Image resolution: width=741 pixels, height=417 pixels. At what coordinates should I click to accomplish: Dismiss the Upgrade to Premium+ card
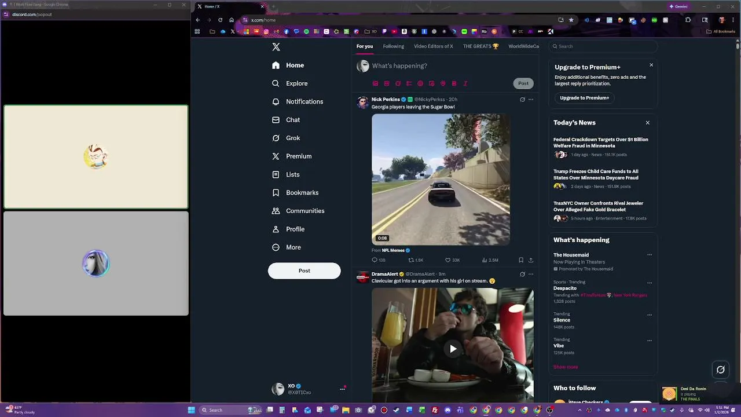[x=651, y=65]
